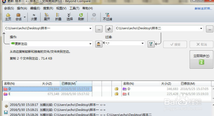Sort right pane by 已修改(M)
The height and width of the screenshot is (116, 214).
(195, 84)
